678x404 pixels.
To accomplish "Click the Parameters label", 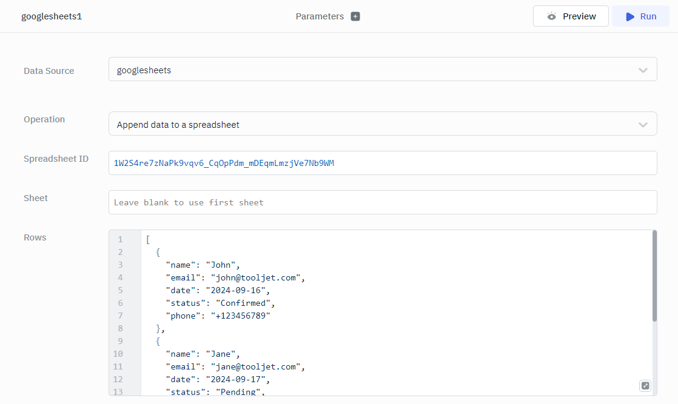I will 320,16.
